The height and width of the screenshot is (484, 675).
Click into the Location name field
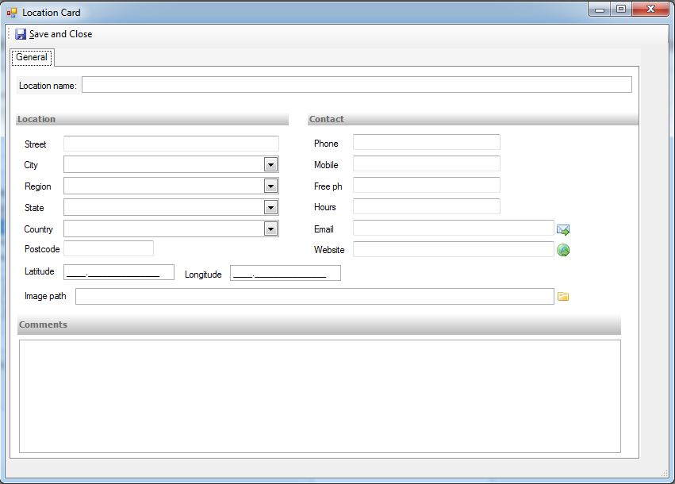click(x=356, y=85)
